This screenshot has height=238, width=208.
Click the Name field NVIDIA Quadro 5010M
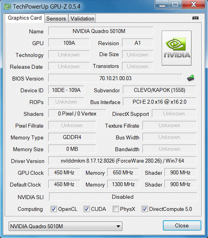coord(100,31)
